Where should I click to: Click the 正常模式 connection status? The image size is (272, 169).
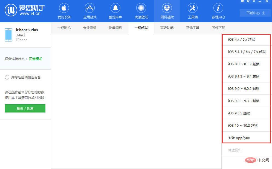click(x=36, y=59)
